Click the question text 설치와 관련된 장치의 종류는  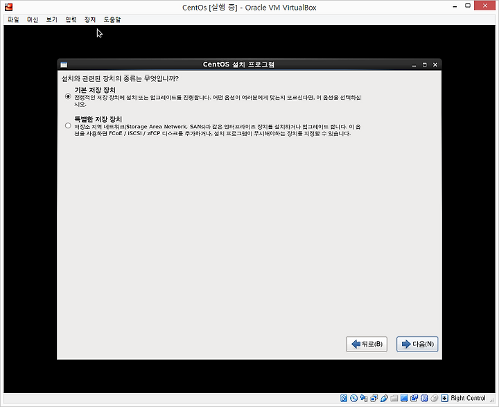(102, 78)
